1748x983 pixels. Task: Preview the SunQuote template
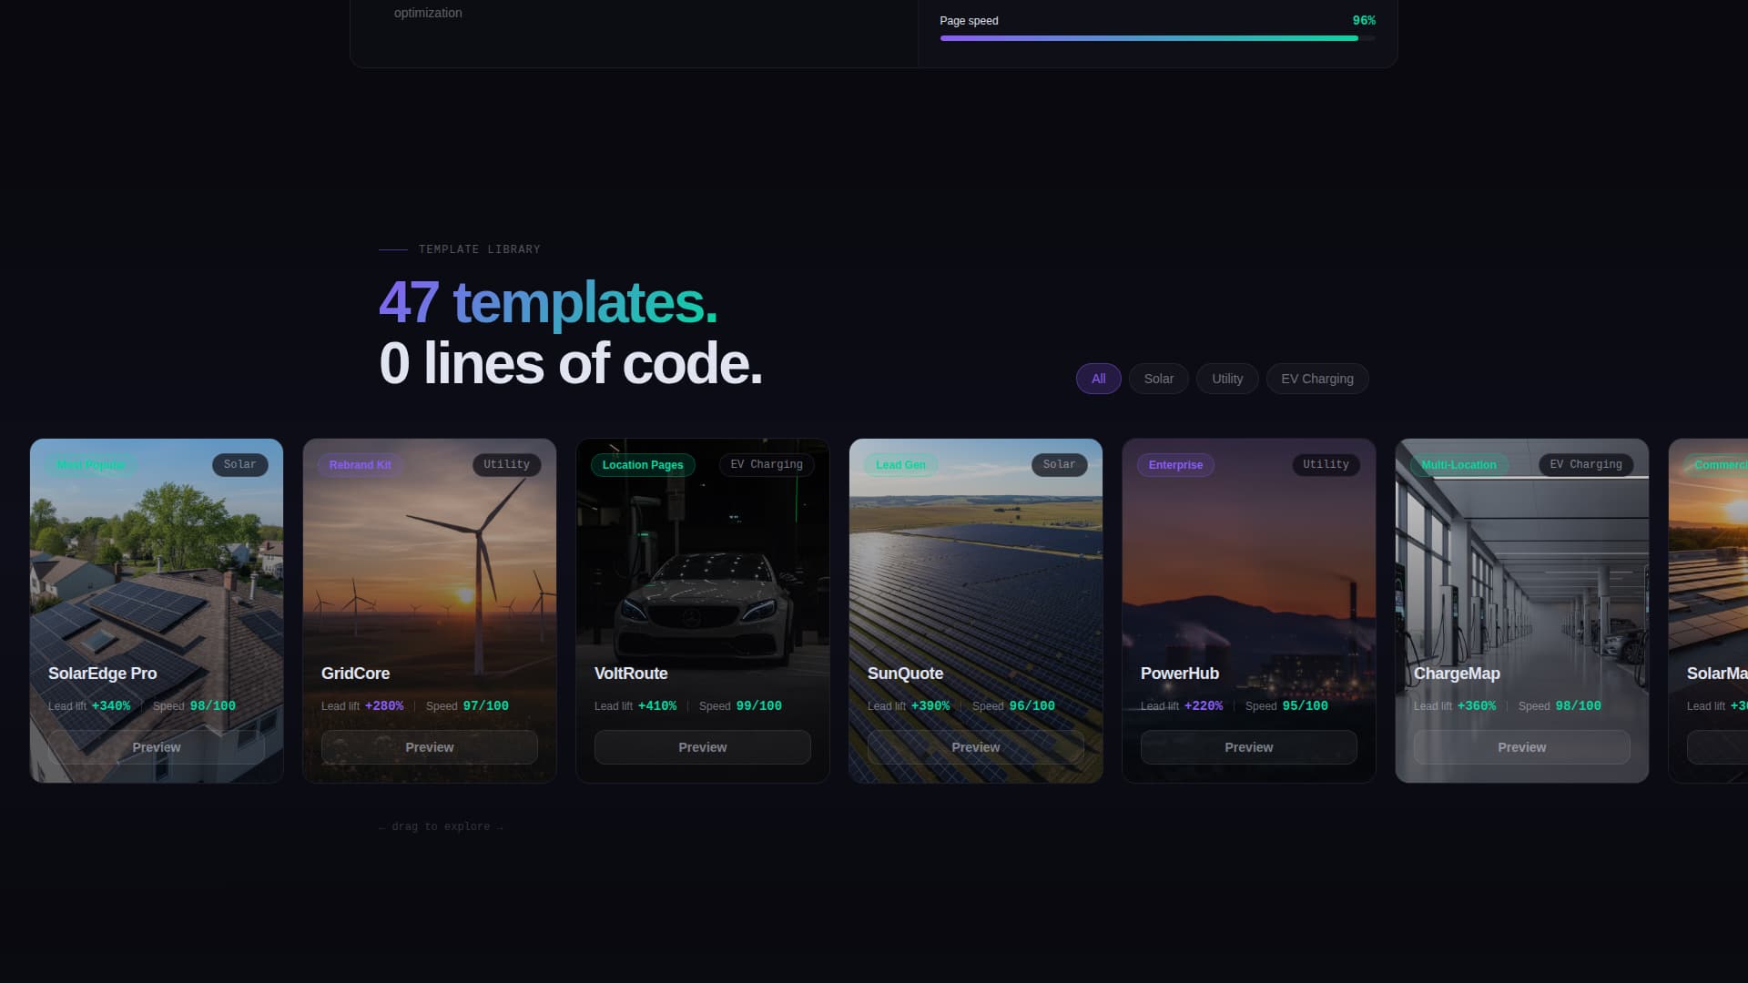tap(975, 746)
